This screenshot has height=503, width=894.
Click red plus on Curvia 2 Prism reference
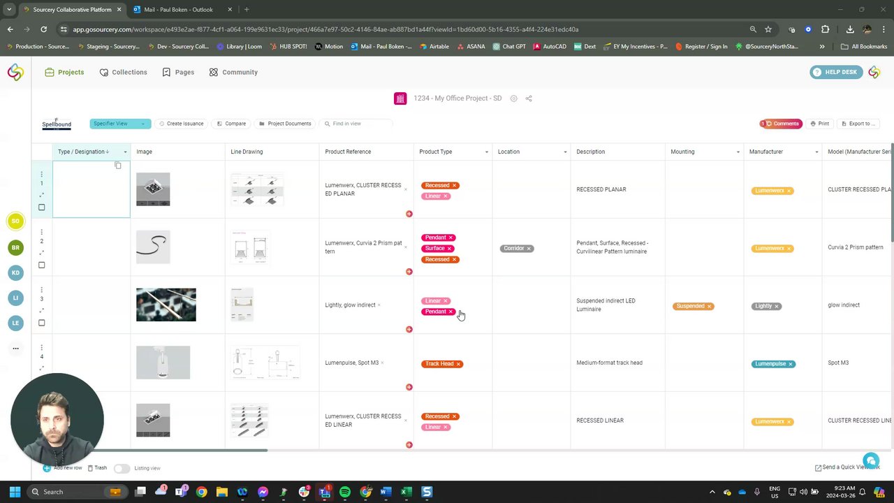(409, 272)
